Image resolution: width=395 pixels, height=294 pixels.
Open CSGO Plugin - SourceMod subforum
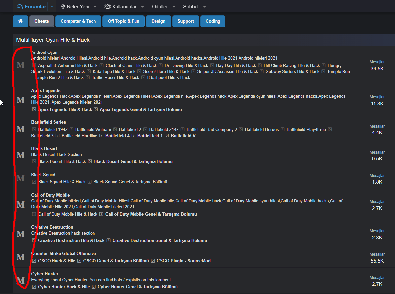184,261
